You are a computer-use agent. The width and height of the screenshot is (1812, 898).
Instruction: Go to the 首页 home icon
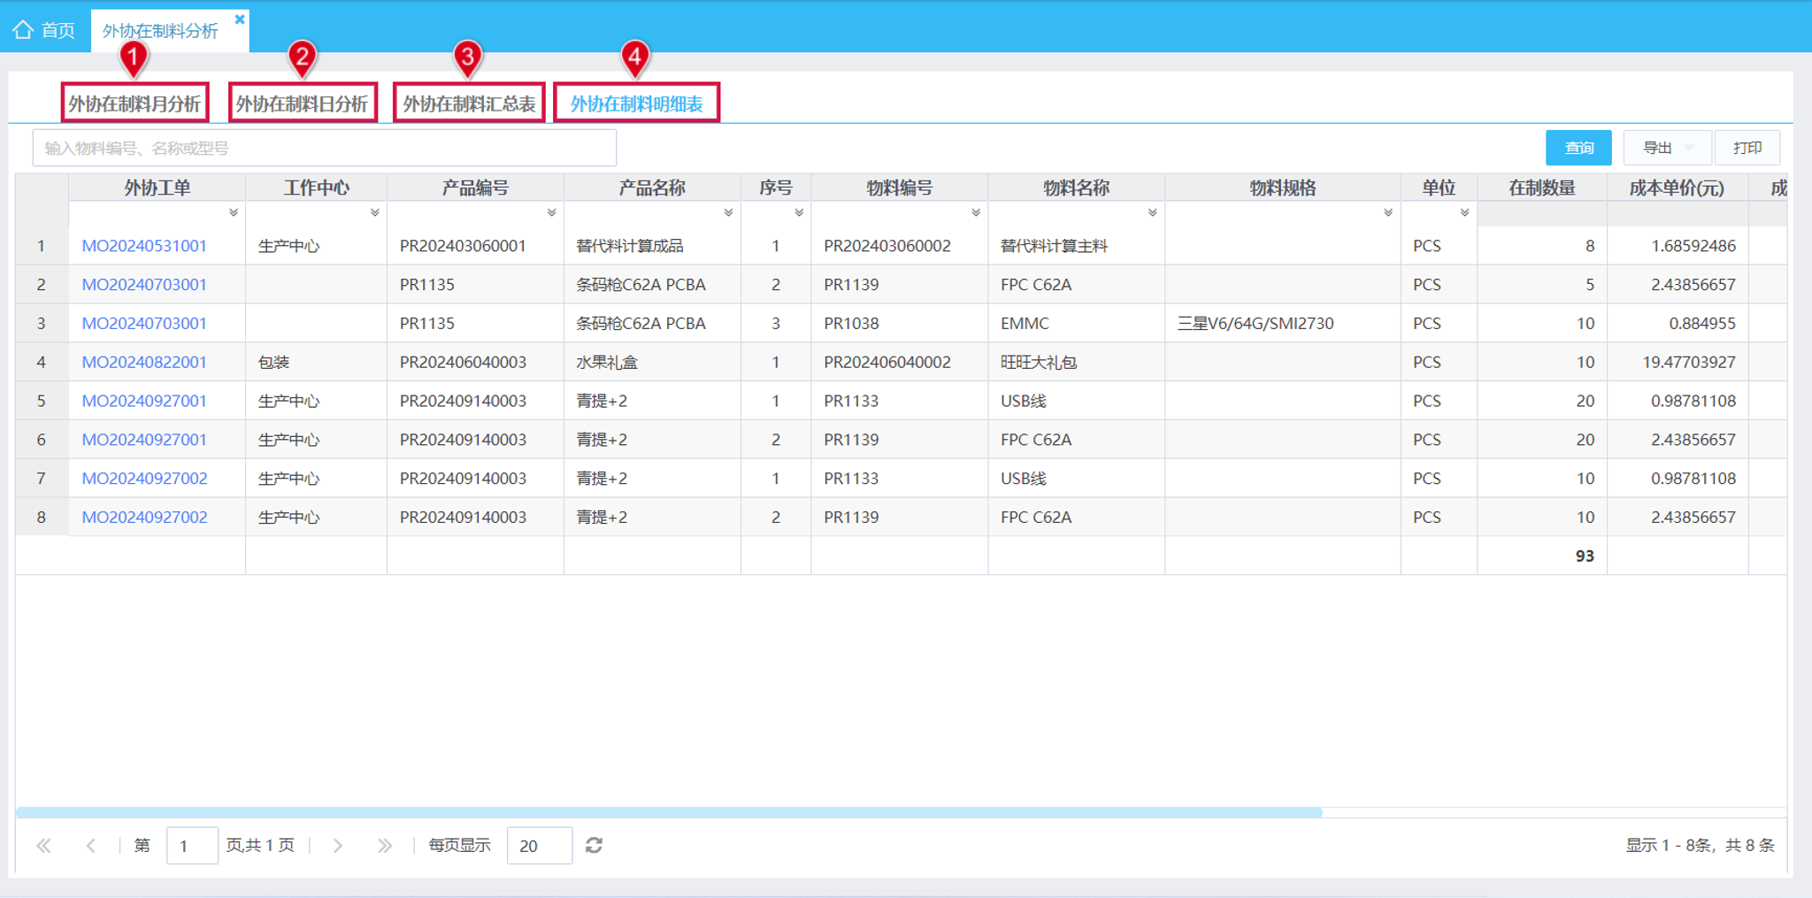(23, 30)
